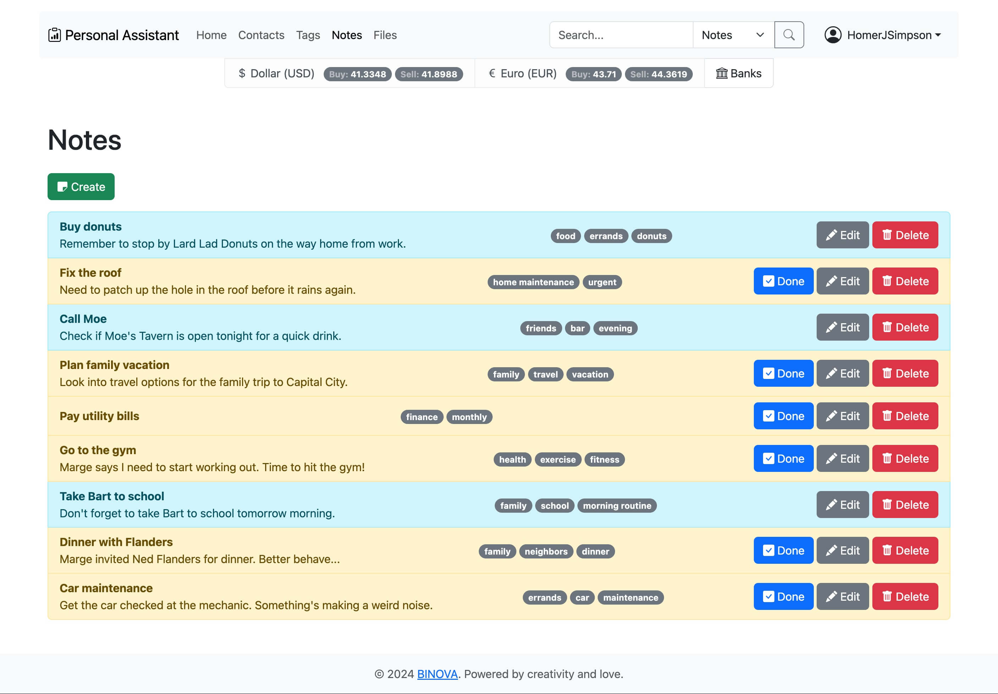Edit the Dinner with Flanders note

coord(843,551)
